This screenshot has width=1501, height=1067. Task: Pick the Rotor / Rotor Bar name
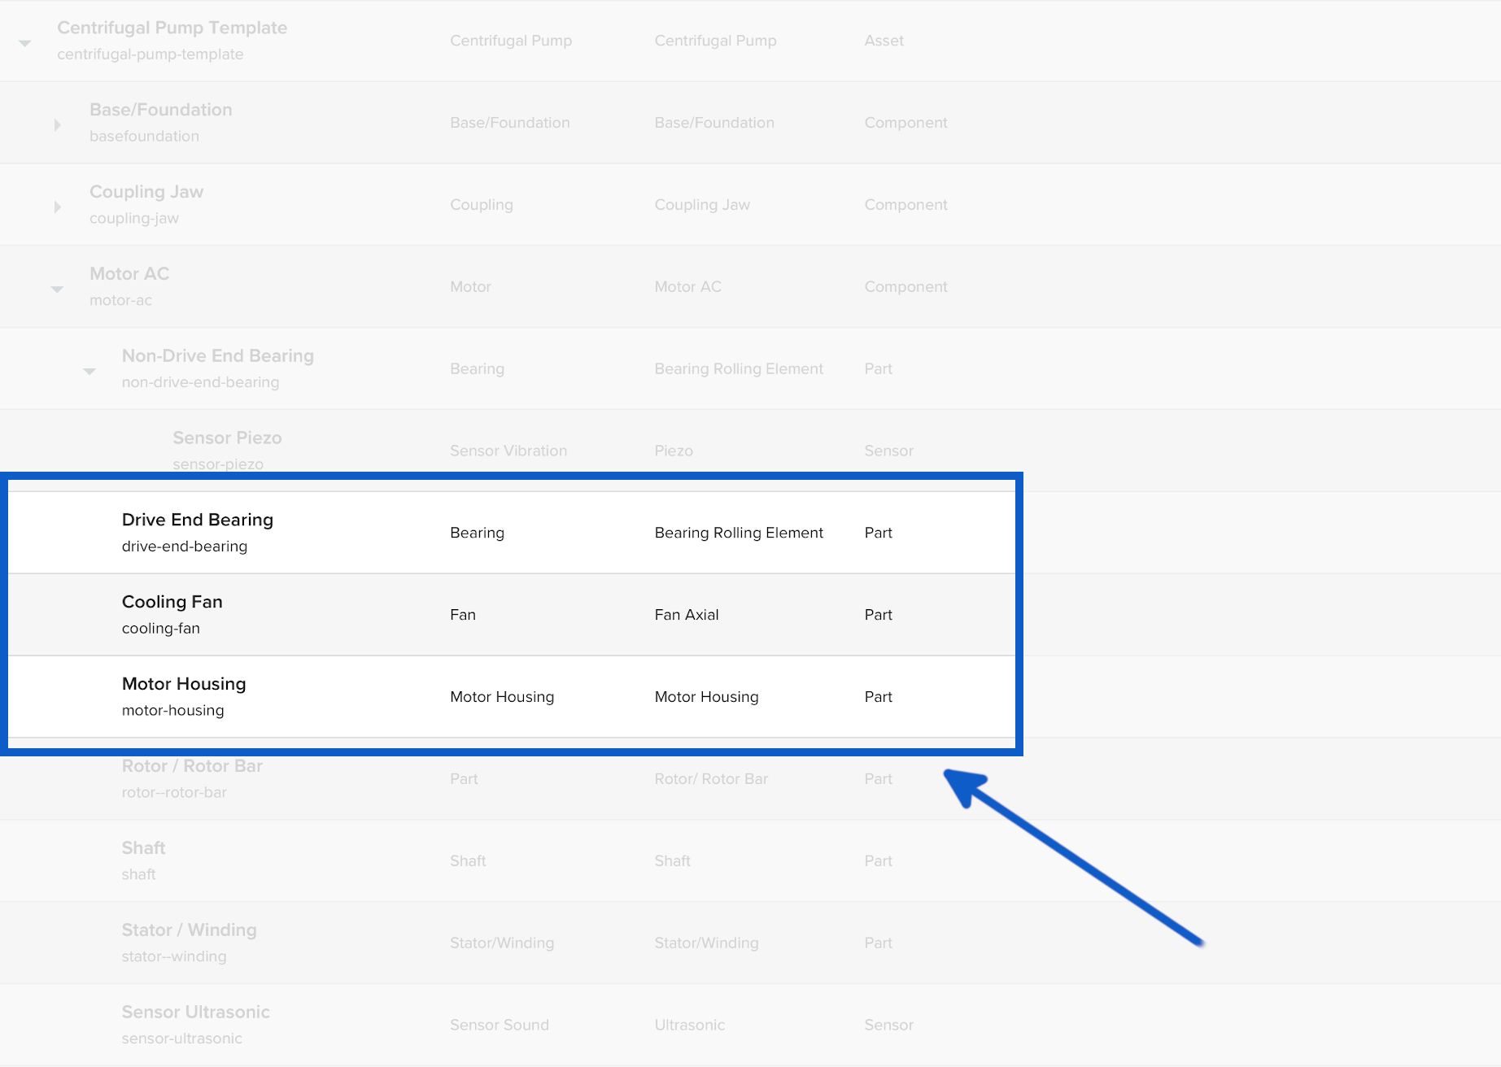[192, 766]
